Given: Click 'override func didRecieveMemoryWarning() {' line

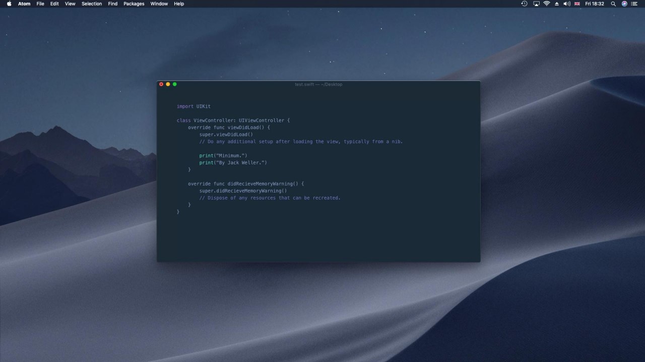Looking at the screenshot, I should [x=246, y=184].
